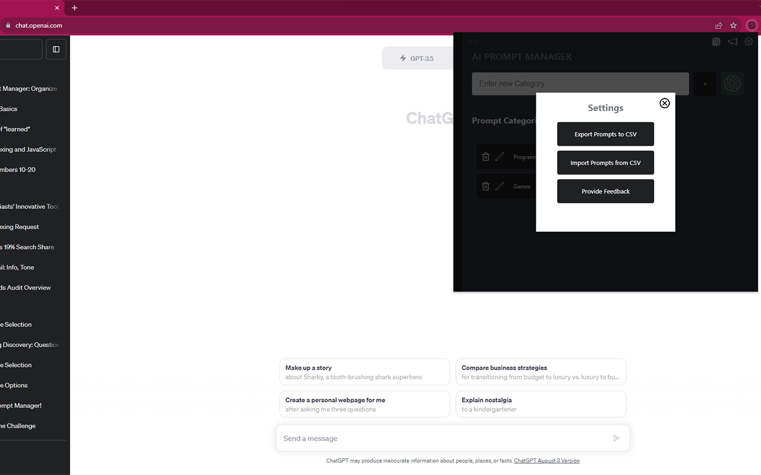761x475 pixels.
Task: Edit the Programming category with pencil icon
Action: click(x=499, y=157)
